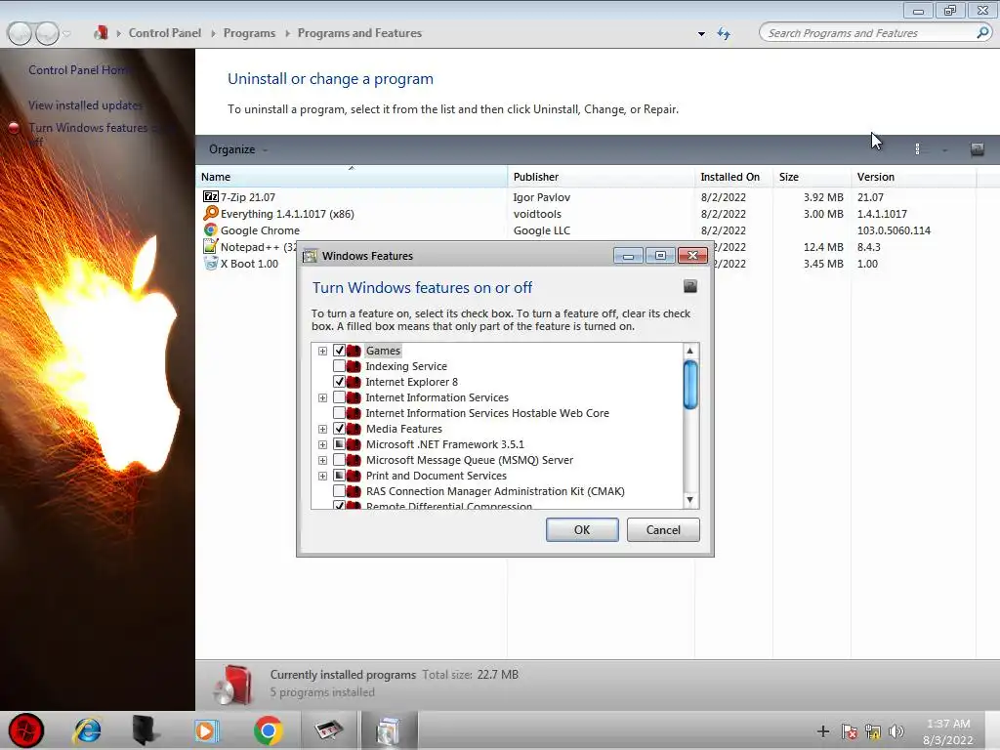The width and height of the screenshot is (1000, 750).
Task: Click features list scroll down arrow
Action: click(x=690, y=500)
